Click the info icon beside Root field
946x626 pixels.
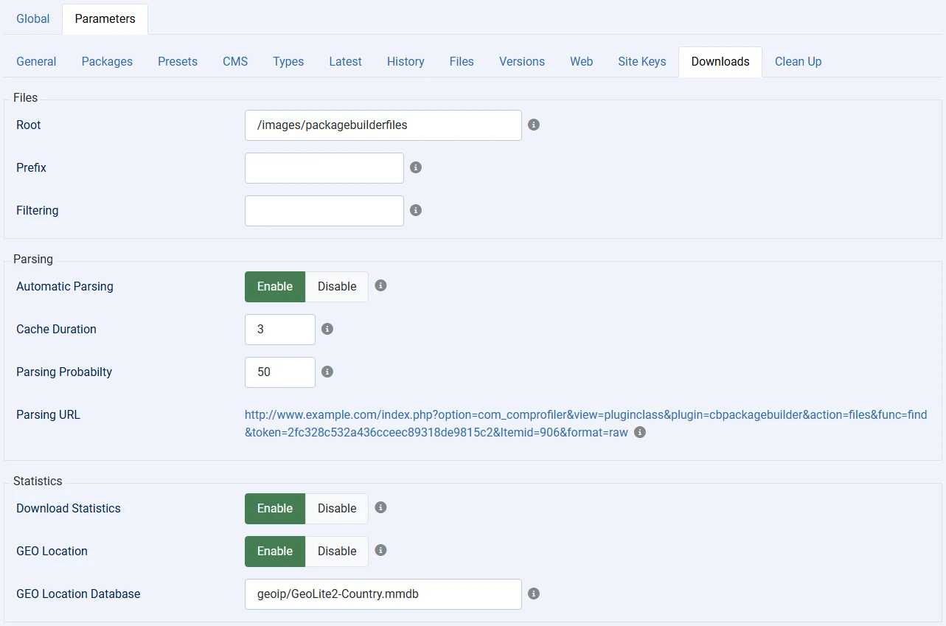[x=533, y=125]
